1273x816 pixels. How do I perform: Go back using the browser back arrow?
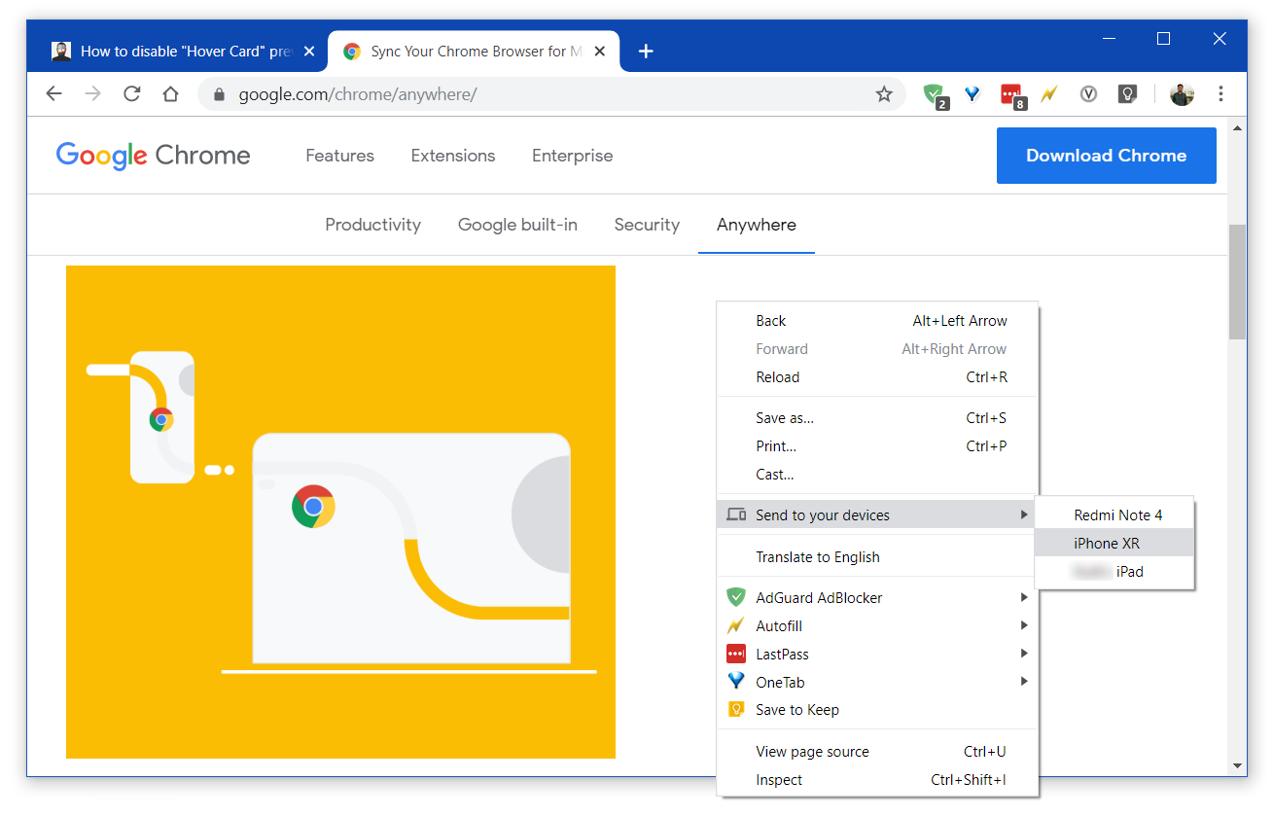[54, 94]
